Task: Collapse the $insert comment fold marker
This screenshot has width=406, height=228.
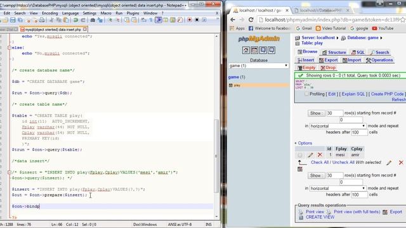Action: click(x=10, y=172)
